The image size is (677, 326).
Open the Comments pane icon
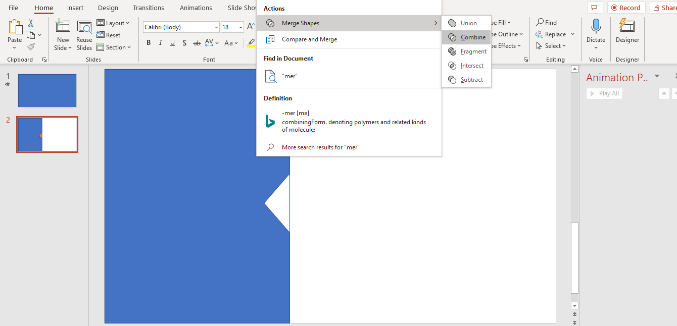pos(594,8)
